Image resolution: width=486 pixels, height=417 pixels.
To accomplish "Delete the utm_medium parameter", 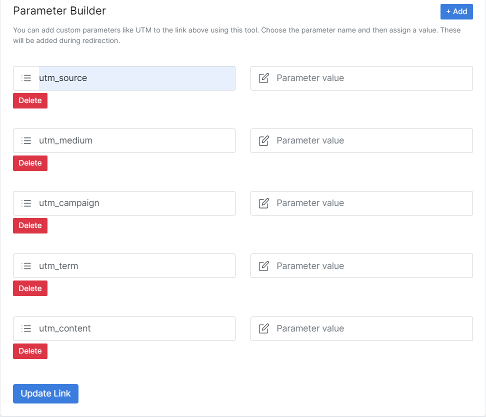I will [30, 163].
